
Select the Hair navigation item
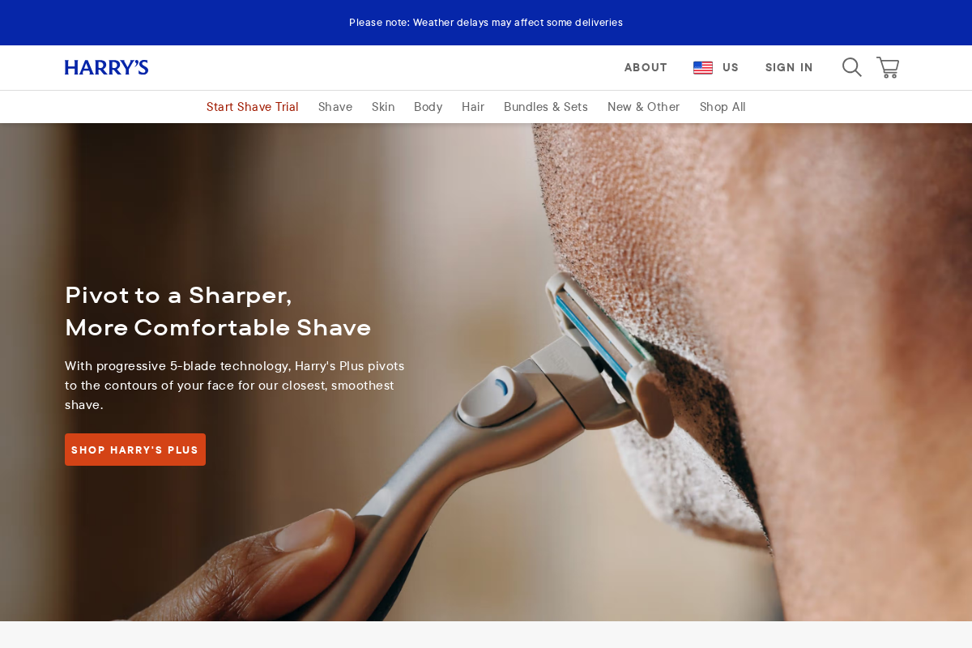[473, 107]
